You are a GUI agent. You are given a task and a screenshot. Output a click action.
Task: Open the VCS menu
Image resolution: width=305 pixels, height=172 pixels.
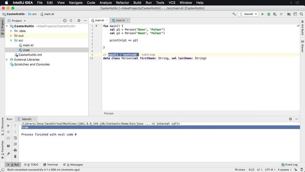point(172,3)
